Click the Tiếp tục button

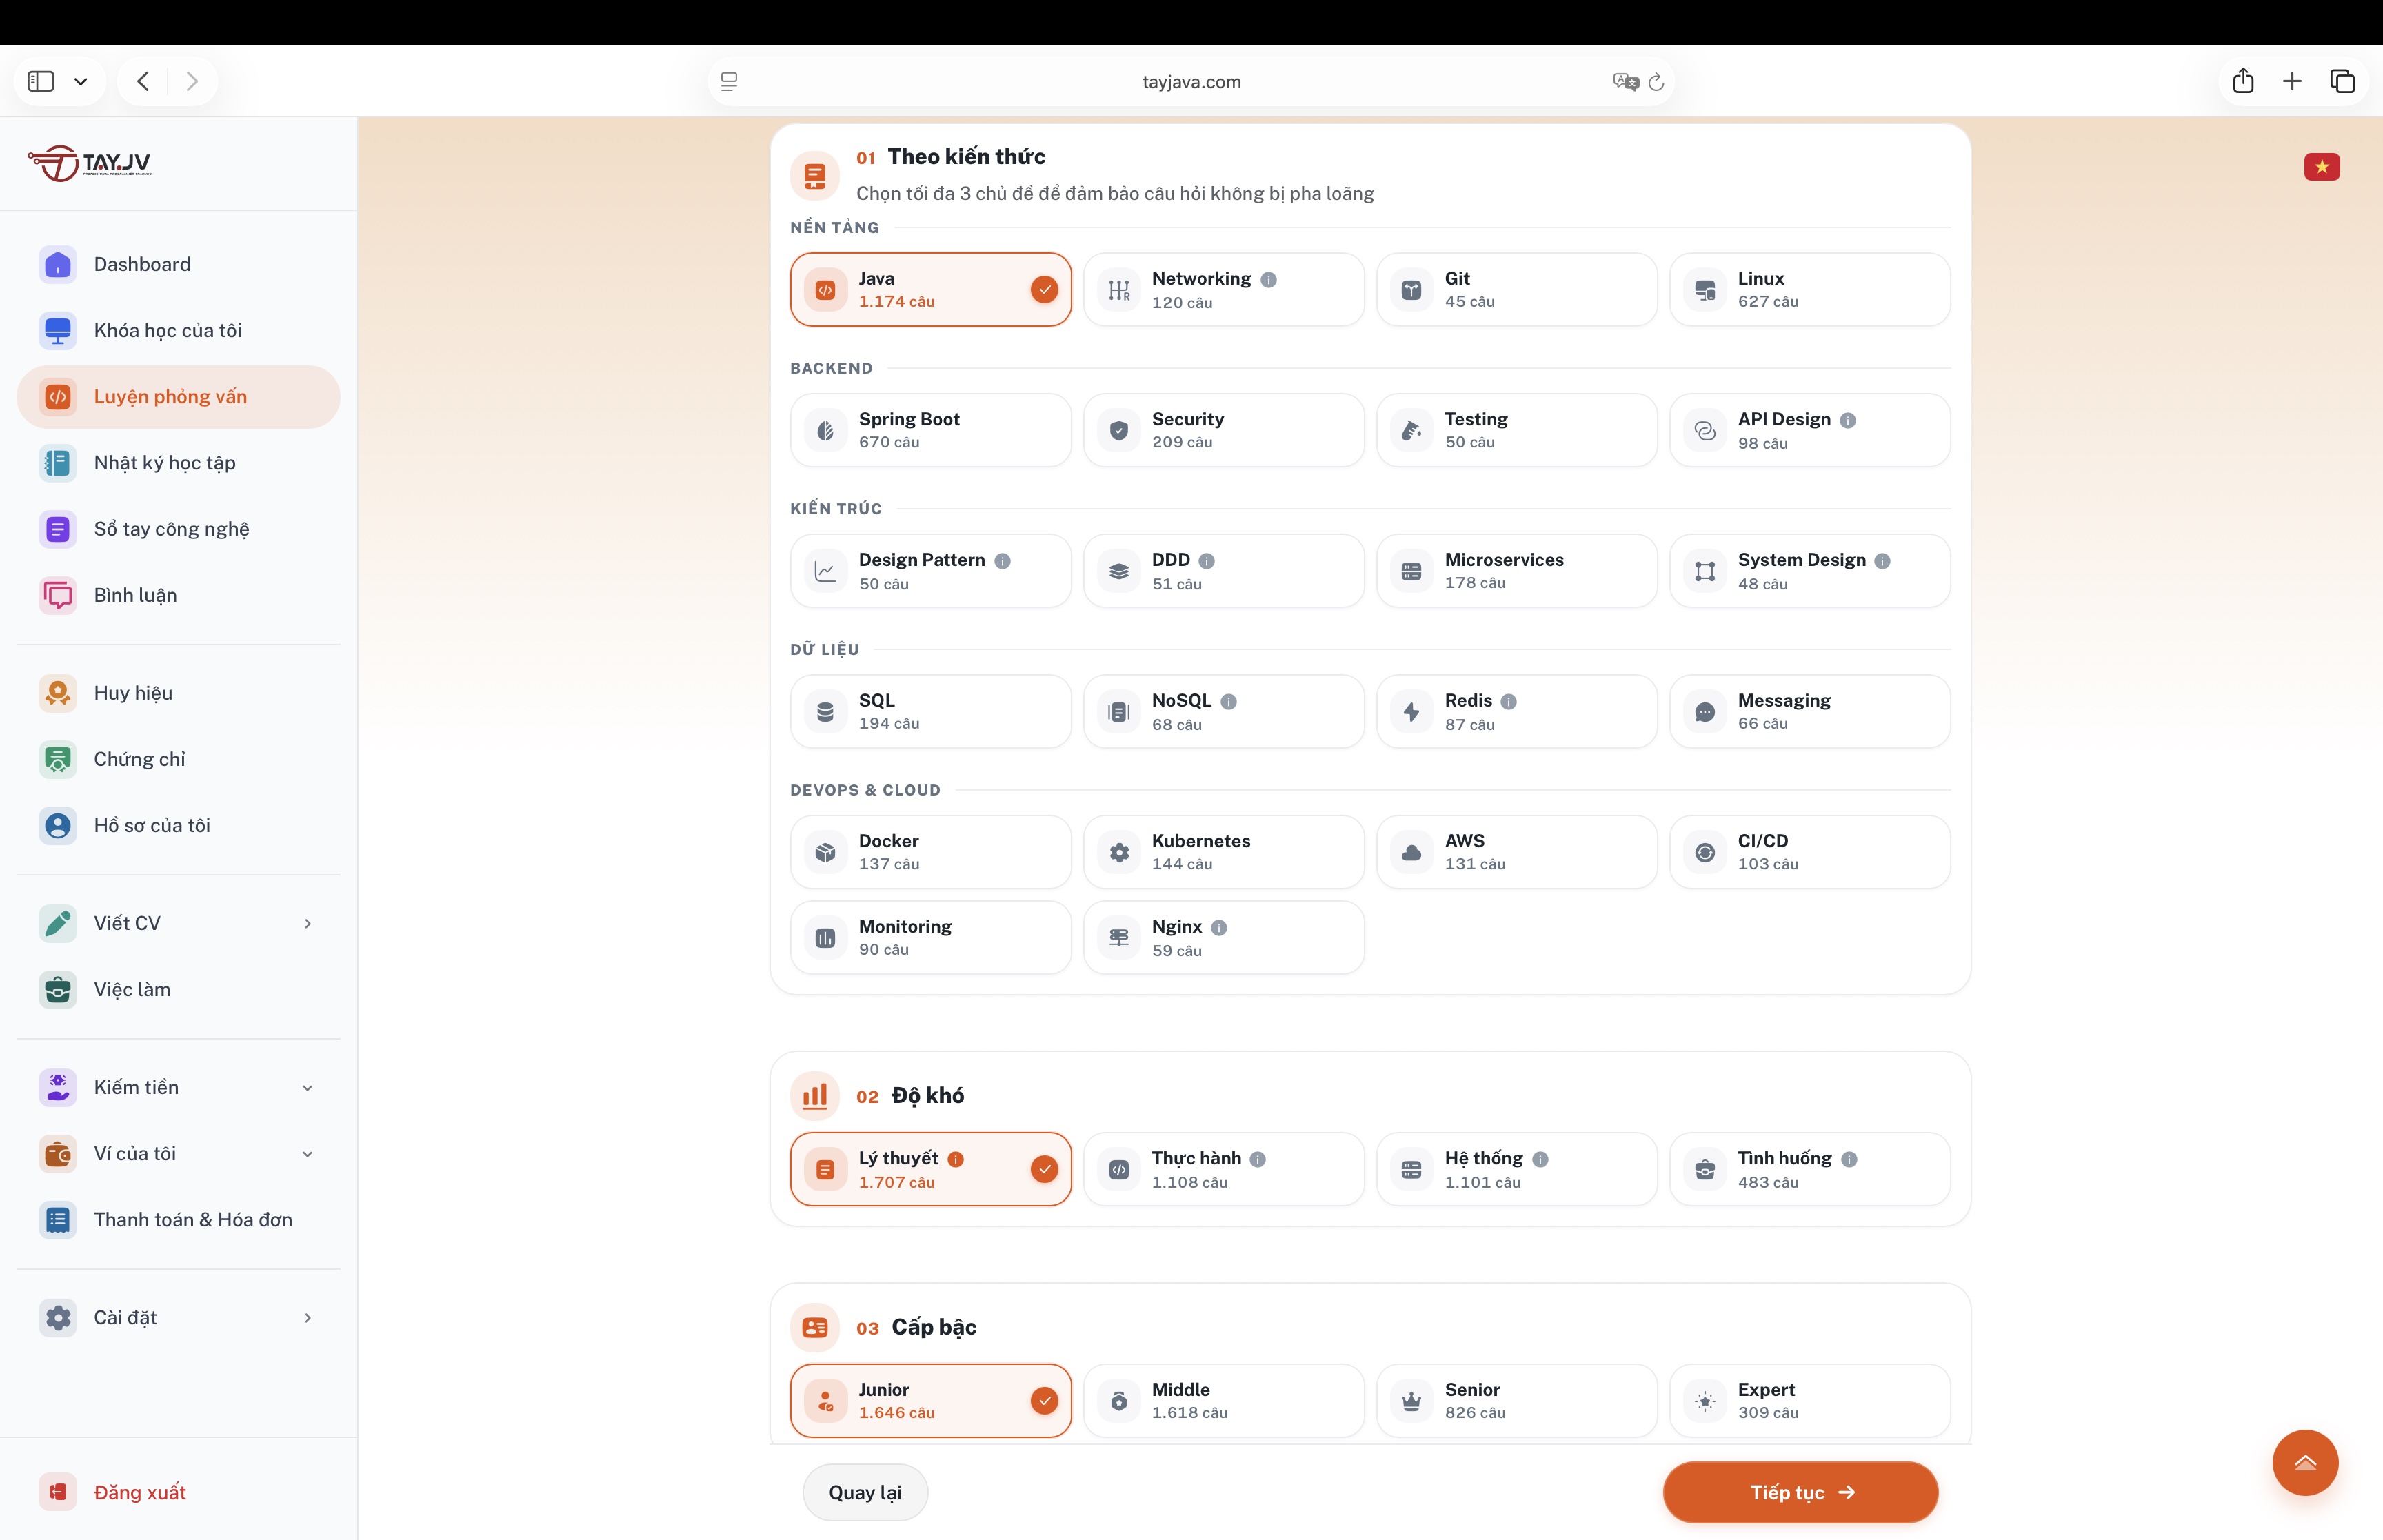[x=1800, y=1492]
